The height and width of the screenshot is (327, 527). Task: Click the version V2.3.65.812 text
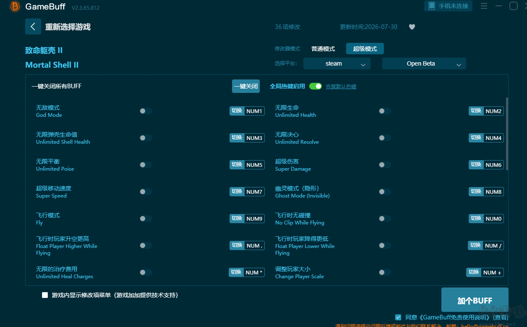[x=86, y=8]
